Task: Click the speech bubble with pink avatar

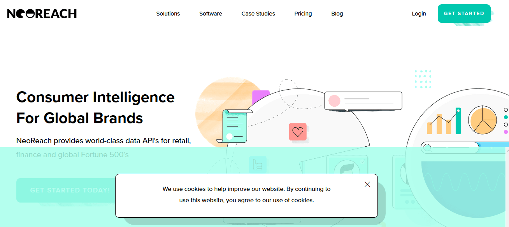Action: [x=363, y=101]
